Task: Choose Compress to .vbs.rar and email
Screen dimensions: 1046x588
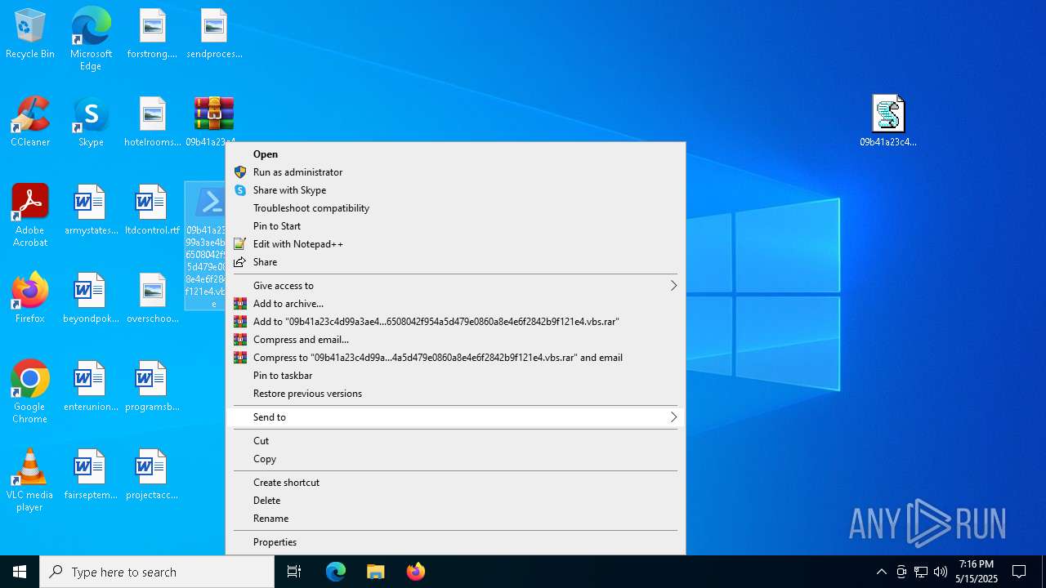Action: click(455, 358)
